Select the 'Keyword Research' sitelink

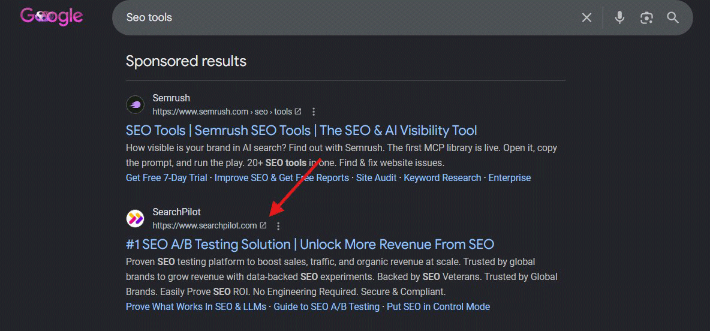point(443,178)
